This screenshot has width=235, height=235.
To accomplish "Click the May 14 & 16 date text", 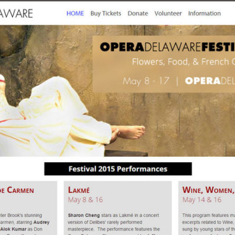I will (x=202, y=200).
